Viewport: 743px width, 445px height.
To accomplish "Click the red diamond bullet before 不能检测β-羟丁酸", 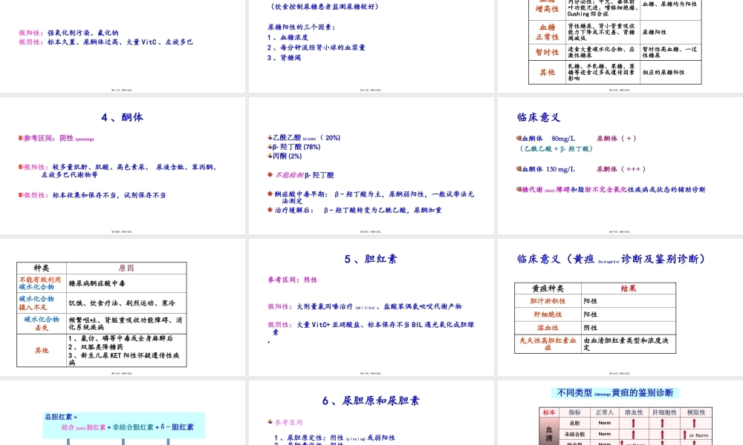I will point(270,174).
